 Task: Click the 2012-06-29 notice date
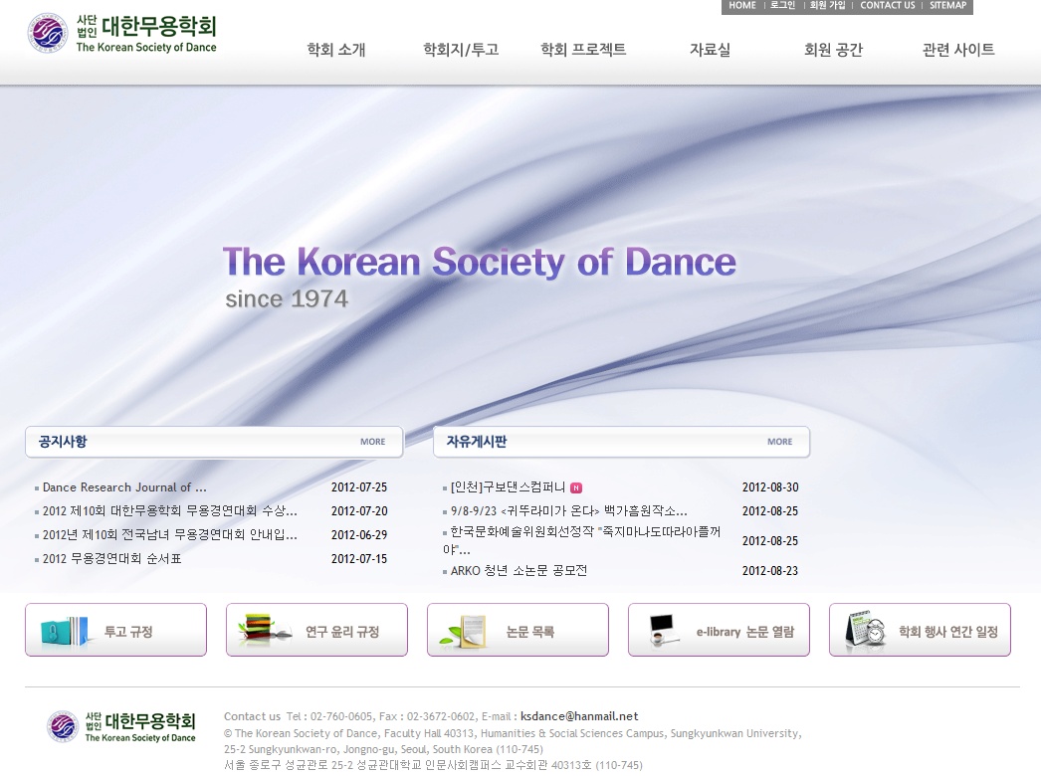359,535
